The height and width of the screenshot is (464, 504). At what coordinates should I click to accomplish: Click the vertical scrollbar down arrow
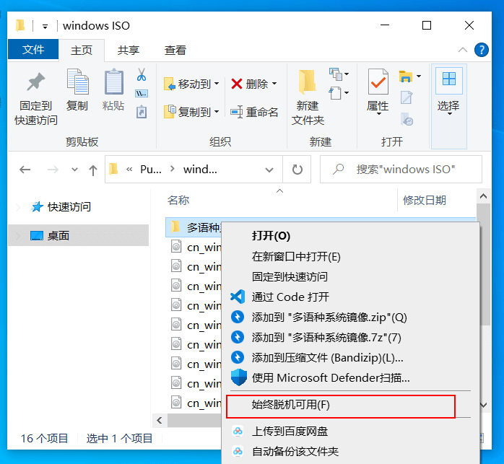(x=483, y=405)
